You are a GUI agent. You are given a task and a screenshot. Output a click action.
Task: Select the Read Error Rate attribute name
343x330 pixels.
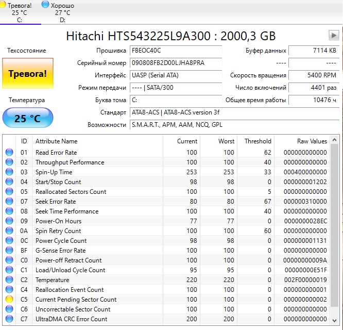pos(56,153)
